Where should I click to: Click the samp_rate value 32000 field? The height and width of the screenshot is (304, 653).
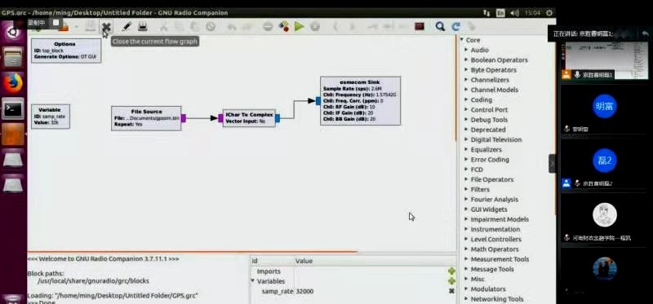pyautogui.click(x=304, y=291)
